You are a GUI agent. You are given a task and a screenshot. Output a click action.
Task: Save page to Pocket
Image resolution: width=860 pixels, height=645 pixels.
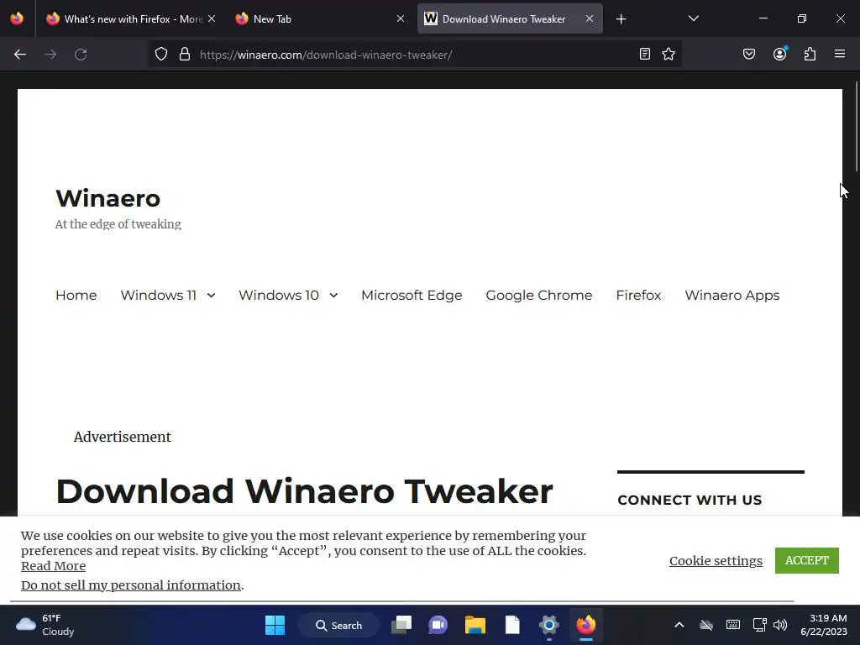pyautogui.click(x=749, y=54)
